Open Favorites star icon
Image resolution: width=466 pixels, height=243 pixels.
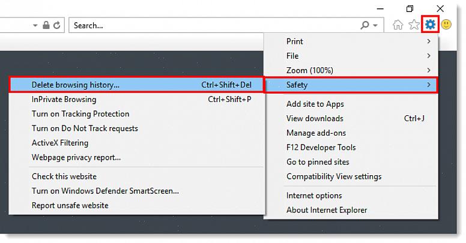pyautogui.click(x=414, y=25)
